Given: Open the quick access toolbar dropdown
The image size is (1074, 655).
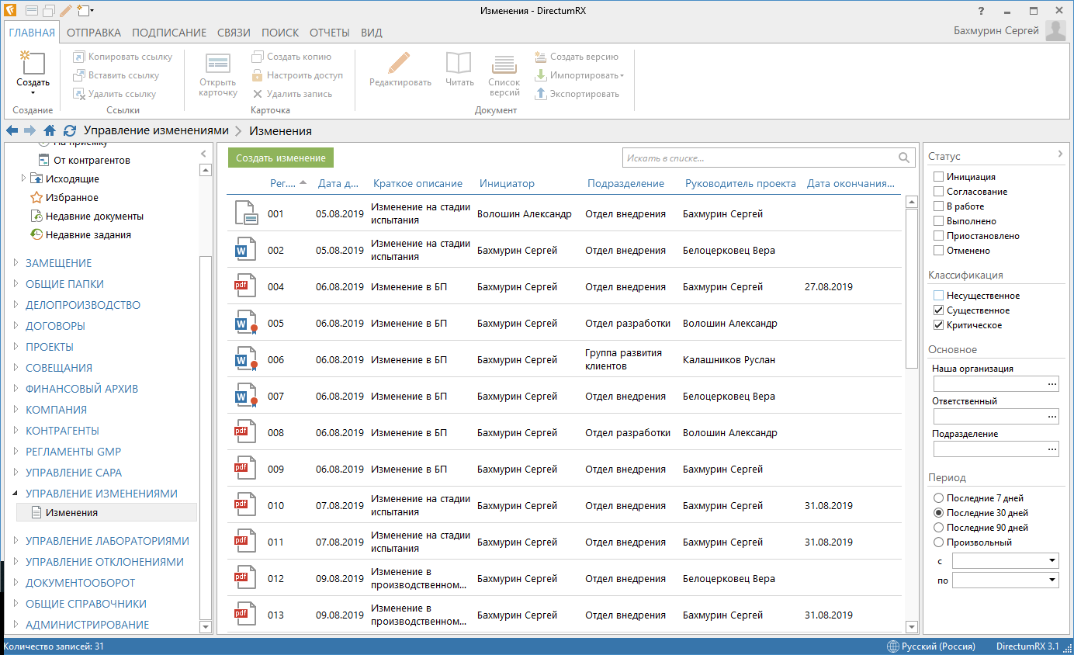Looking at the screenshot, I should pyautogui.click(x=92, y=11).
